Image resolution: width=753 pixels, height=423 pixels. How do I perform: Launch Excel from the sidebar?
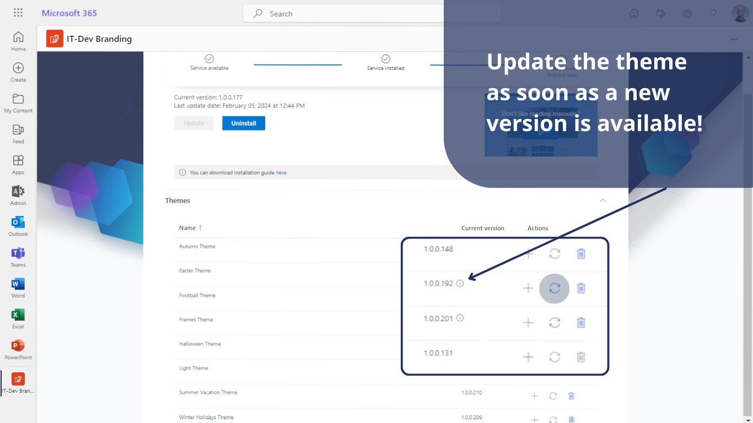click(18, 319)
